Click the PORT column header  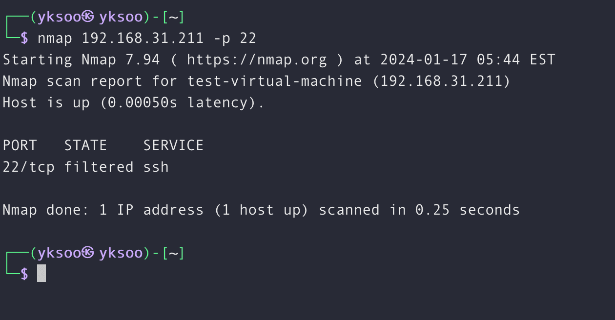[x=20, y=145]
